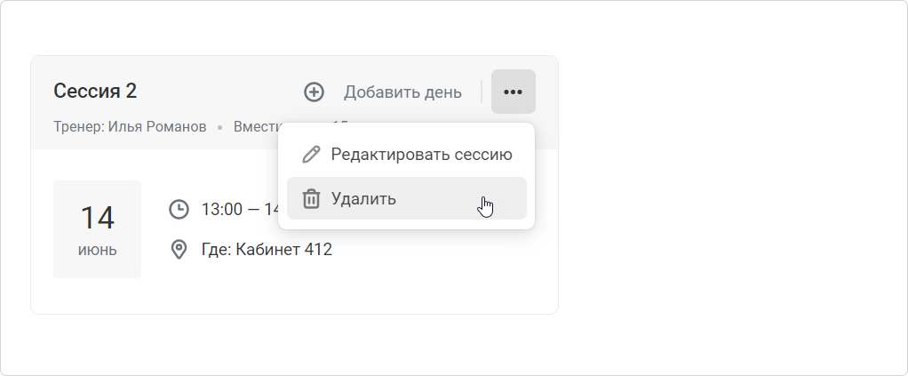Viewport: 908px width, 376px height.
Task: Click the partially hidden Вместимость text
Action: click(256, 127)
